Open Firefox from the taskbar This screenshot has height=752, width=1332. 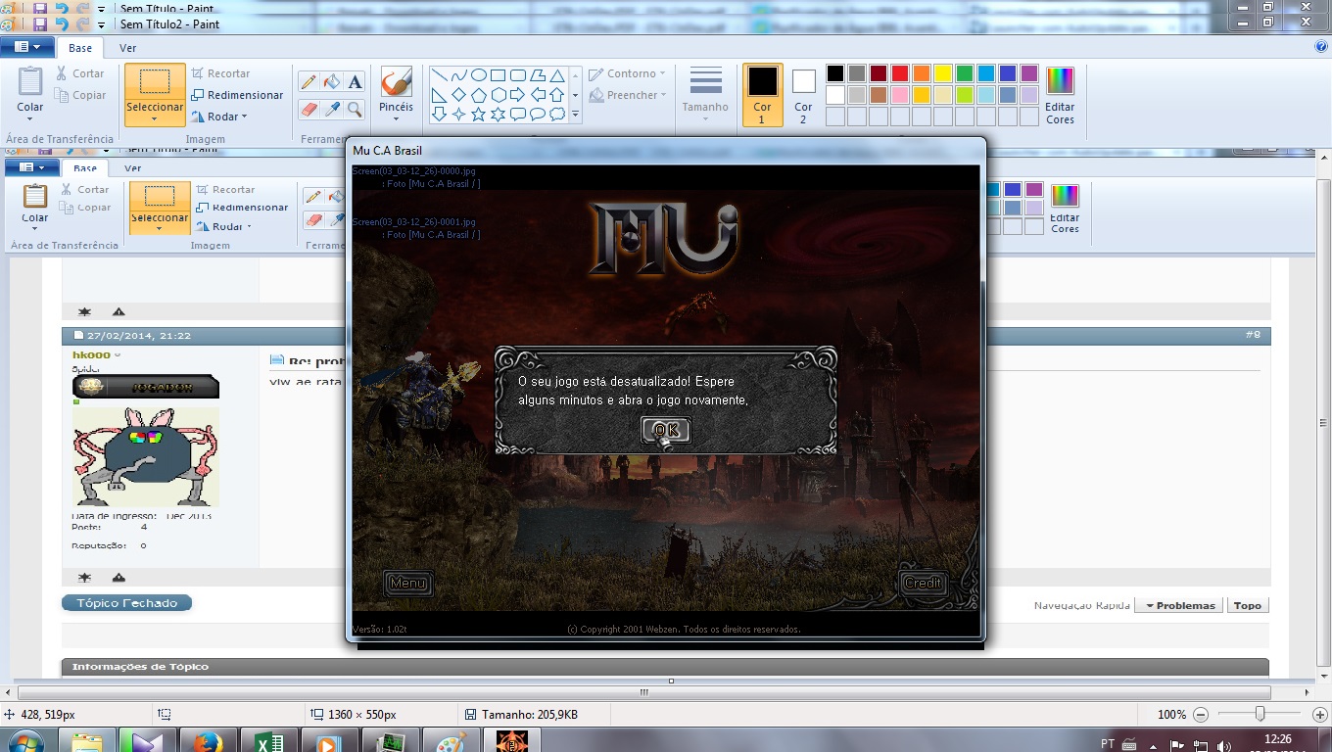208,741
